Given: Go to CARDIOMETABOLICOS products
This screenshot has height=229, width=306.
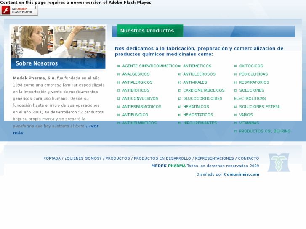Looking at the screenshot, I should tap(204, 90).
